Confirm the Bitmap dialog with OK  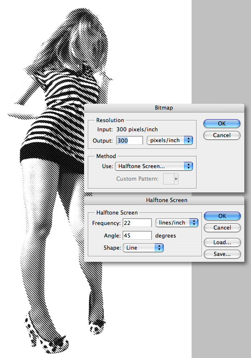(222, 123)
